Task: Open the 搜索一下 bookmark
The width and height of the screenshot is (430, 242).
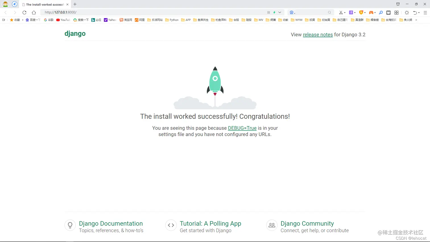Action: tap(81, 20)
